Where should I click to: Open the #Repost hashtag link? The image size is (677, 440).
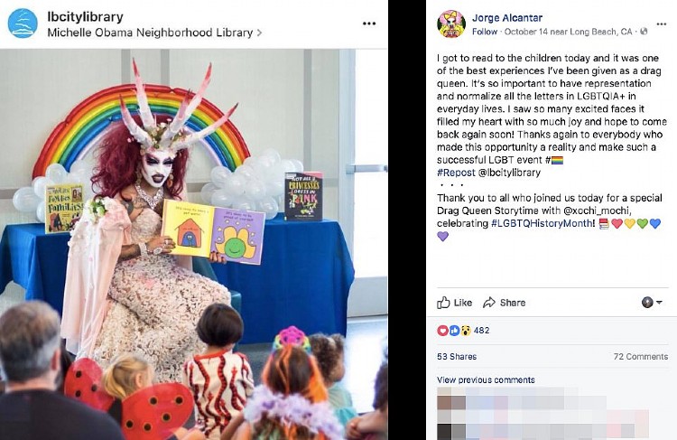[456, 173]
